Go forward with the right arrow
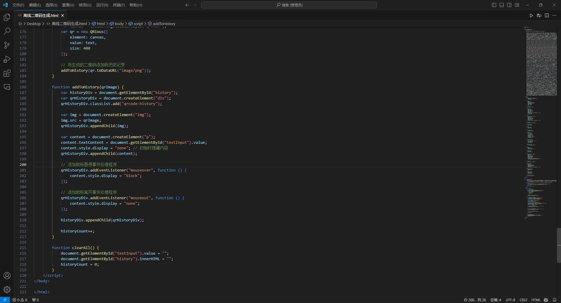 coord(195,5)
